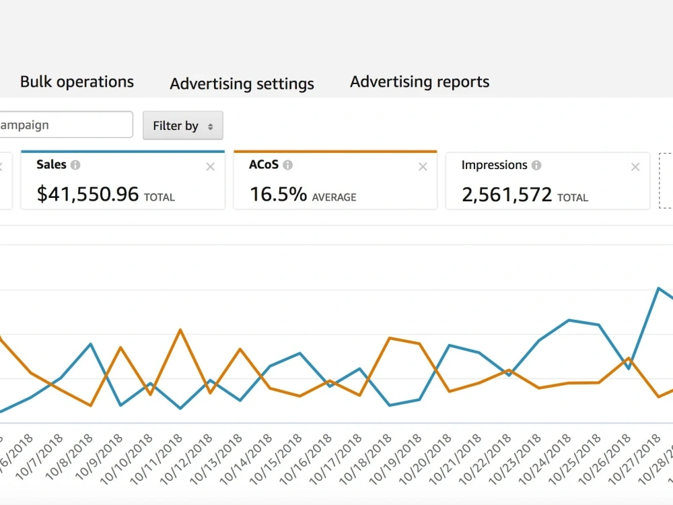Remove the ACoS metric card
The image size is (673, 505).
pos(423,166)
